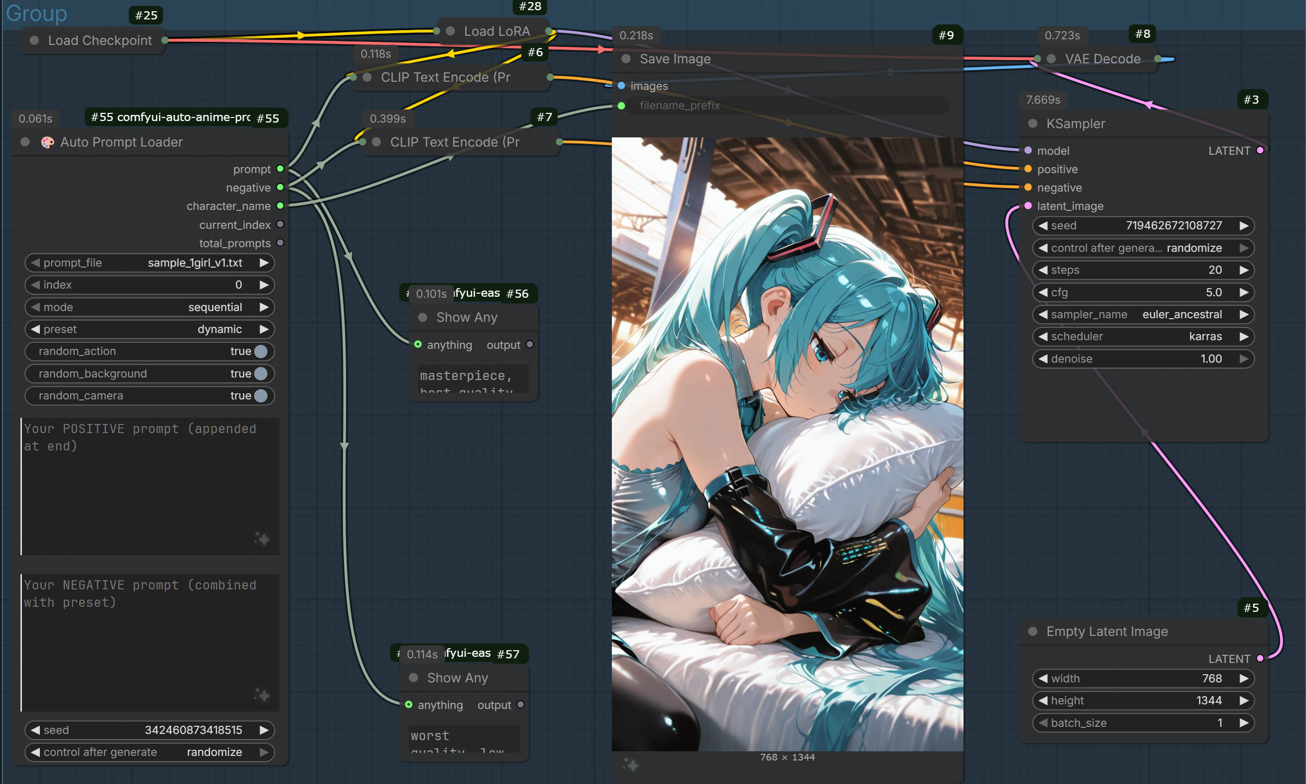Collapse the Empty Latent Image node dot
The image size is (1306, 784).
[1032, 631]
